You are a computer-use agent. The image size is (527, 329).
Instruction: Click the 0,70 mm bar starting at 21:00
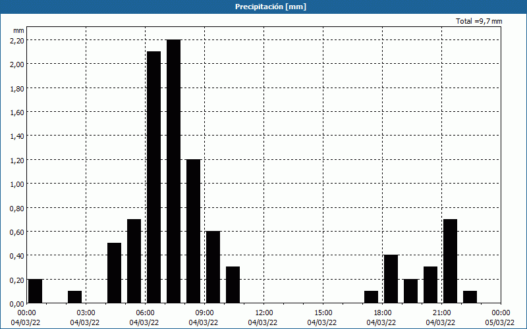coord(451,261)
